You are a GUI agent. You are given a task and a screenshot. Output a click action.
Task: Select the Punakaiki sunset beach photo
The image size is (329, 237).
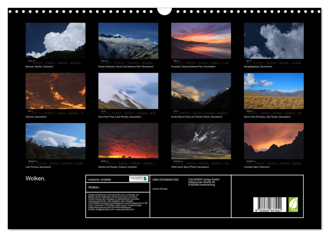point(201,41)
